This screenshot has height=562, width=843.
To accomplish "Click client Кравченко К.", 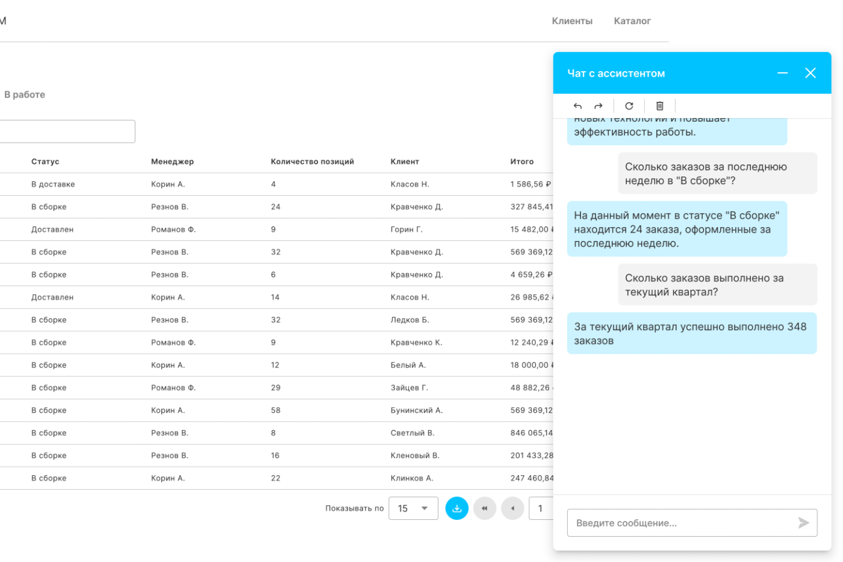I will pyautogui.click(x=416, y=343).
